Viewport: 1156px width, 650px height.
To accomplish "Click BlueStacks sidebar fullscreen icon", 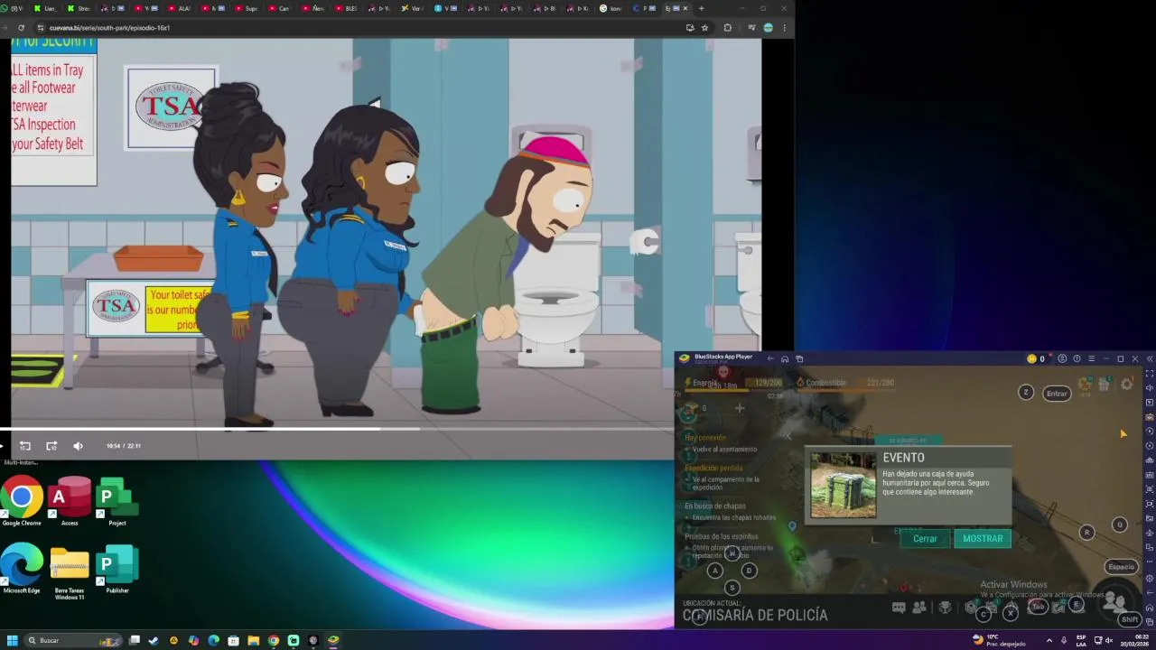I will click(1150, 373).
